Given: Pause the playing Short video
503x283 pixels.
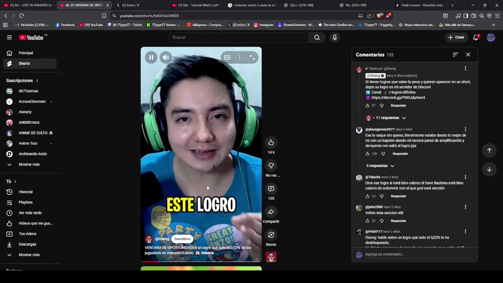Looking at the screenshot, I should pyautogui.click(x=151, y=57).
